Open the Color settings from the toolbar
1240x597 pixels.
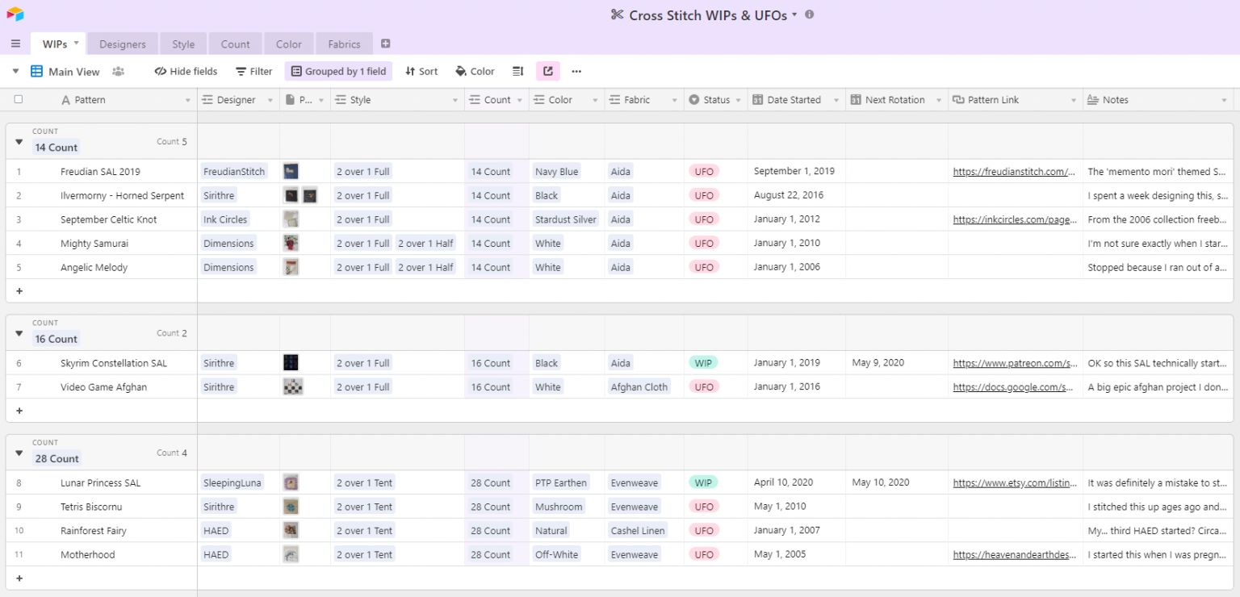click(475, 71)
